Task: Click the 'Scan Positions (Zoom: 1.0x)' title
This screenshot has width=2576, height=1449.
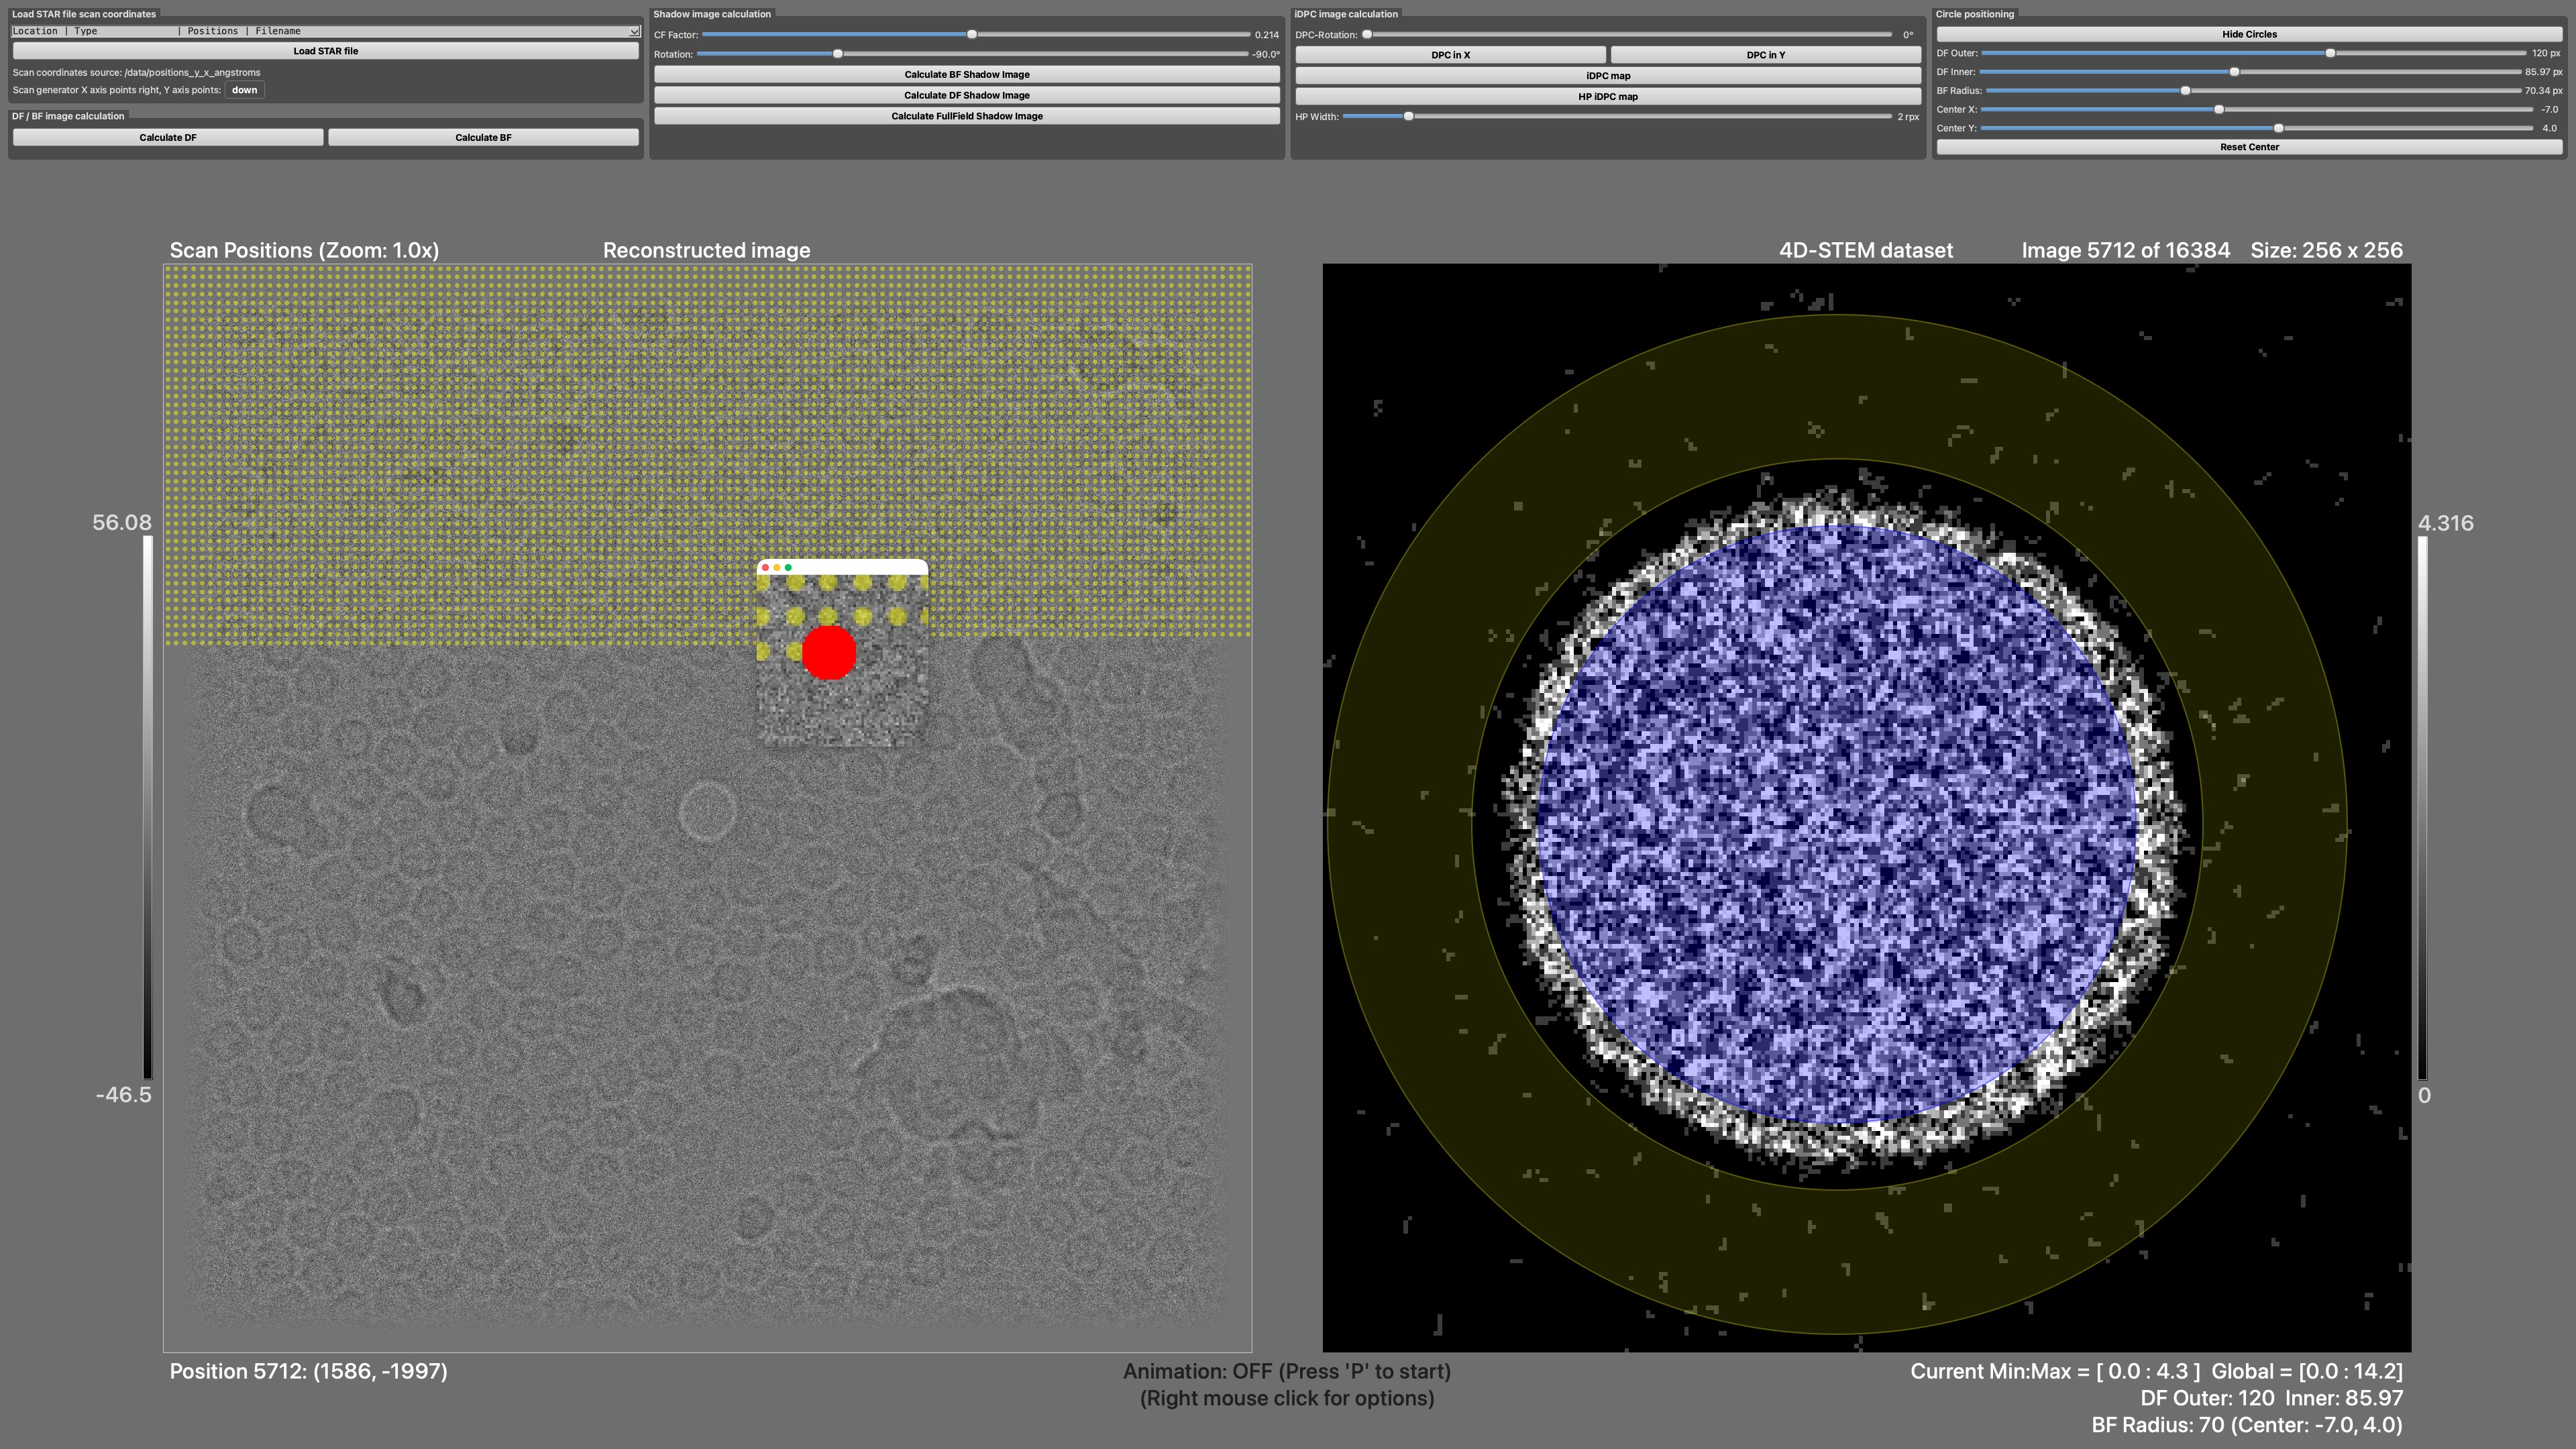Action: click(304, 250)
